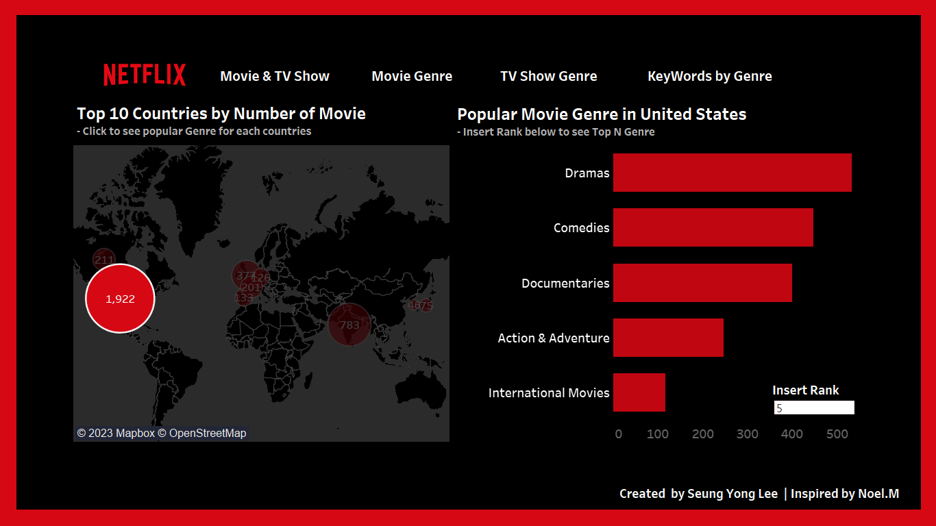This screenshot has height=526, width=936.
Task: Click the Netflix logo
Action: coord(145,75)
